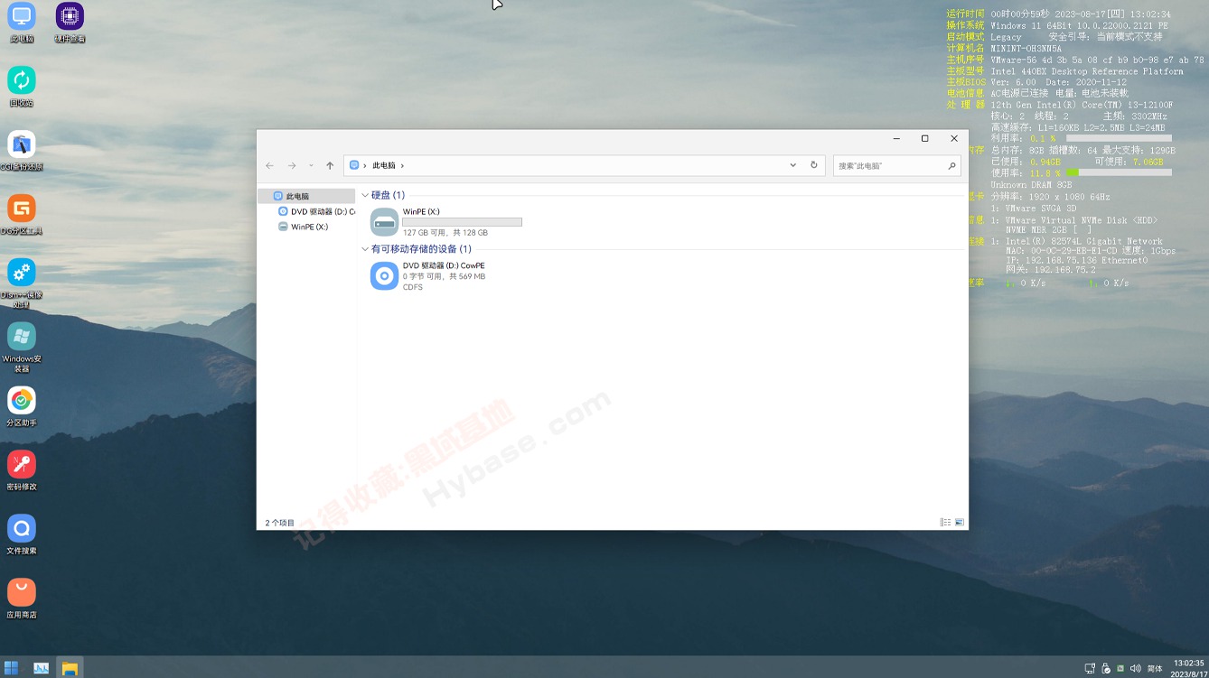Click the volume speaker tray icon
Viewport: 1209px width, 678px height.
point(1136,669)
